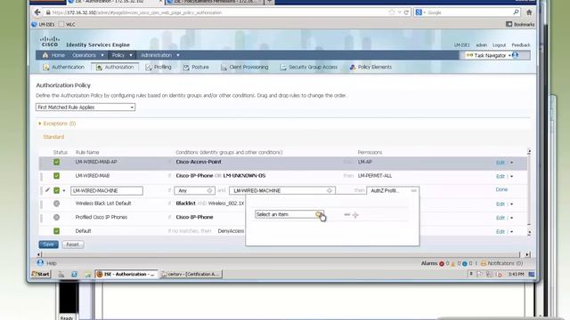Toggle status of Profiled Cisco IP Phones rule

56,217
